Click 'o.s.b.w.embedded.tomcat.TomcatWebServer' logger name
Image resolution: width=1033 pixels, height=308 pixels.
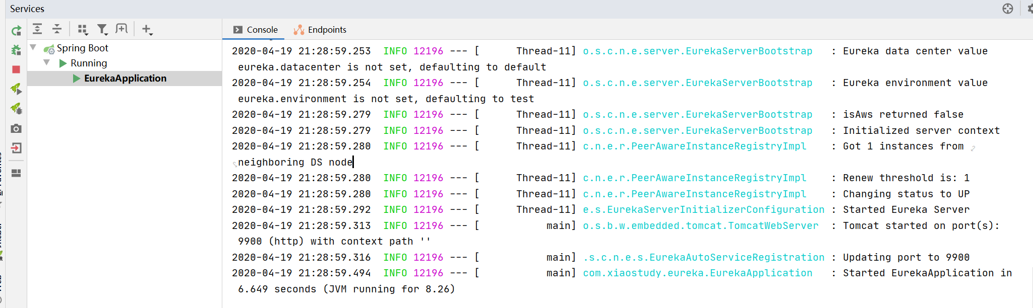click(701, 225)
